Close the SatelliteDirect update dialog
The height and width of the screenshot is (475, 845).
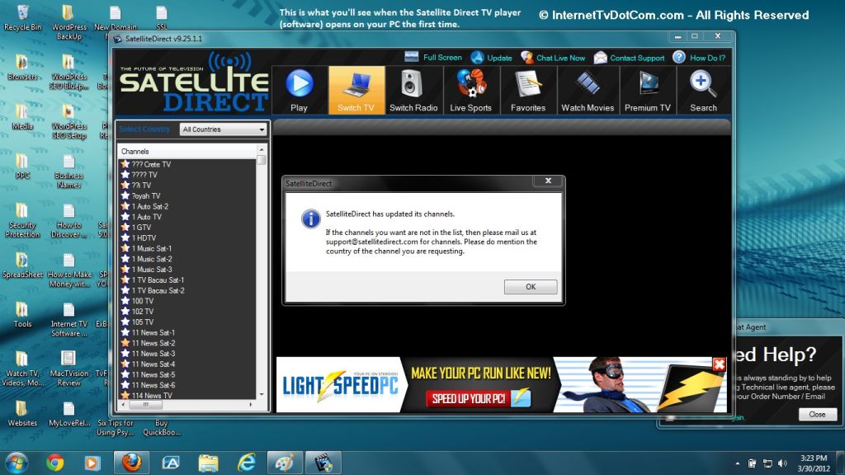tap(548, 181)
